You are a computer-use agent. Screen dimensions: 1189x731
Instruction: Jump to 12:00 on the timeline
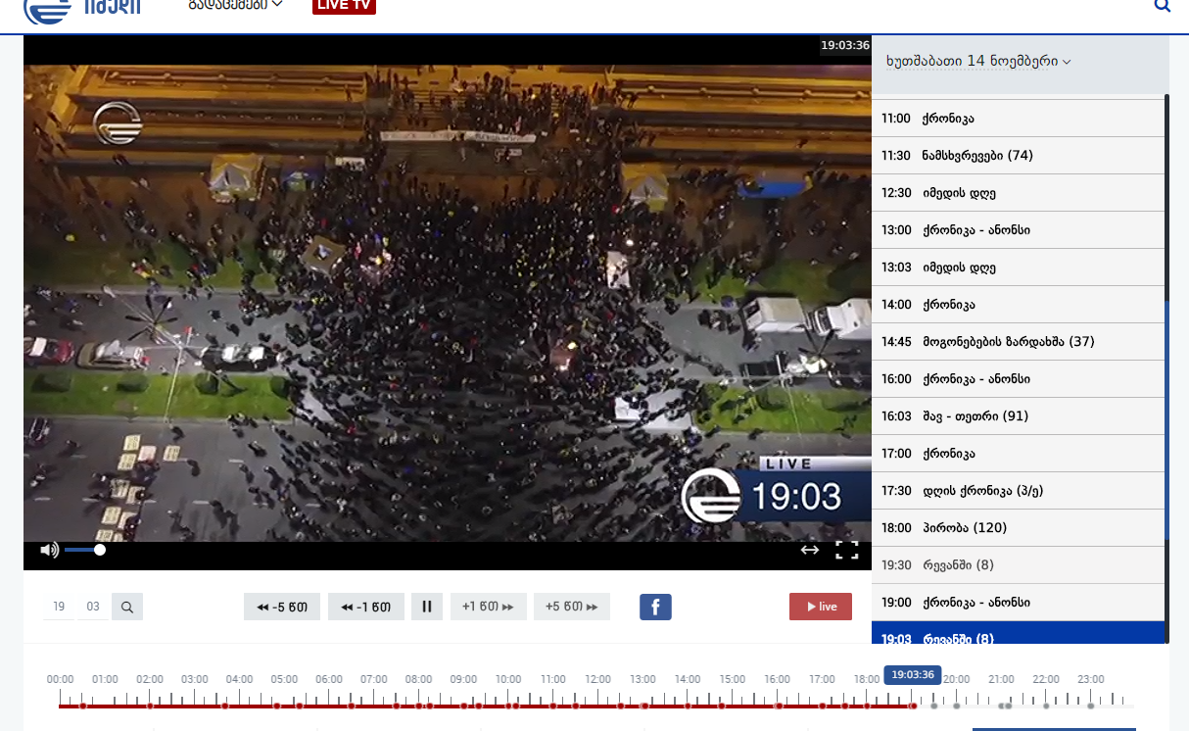point(597,679)
